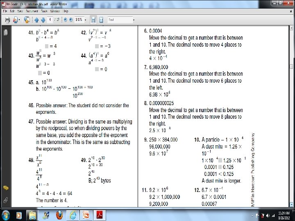Image resolution: width=295 pixels, height=221 pixels.
Task: Click the text "96,000,000" in answer 9
Action: pos(160,147)
